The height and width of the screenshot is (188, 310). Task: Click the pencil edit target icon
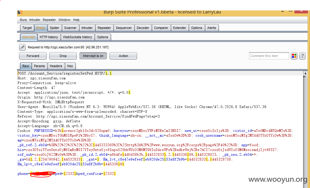(22, 47)
